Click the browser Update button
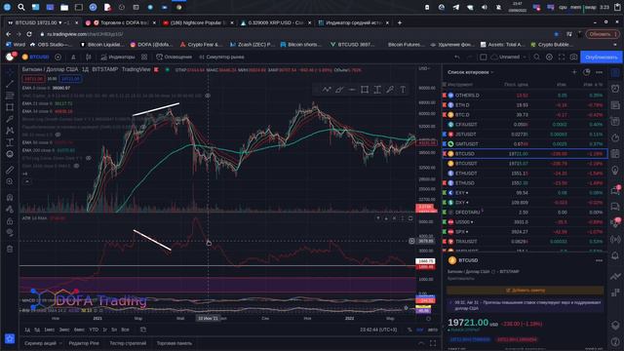Viewport: 624px width, 351px height. (x=603, y=34)
